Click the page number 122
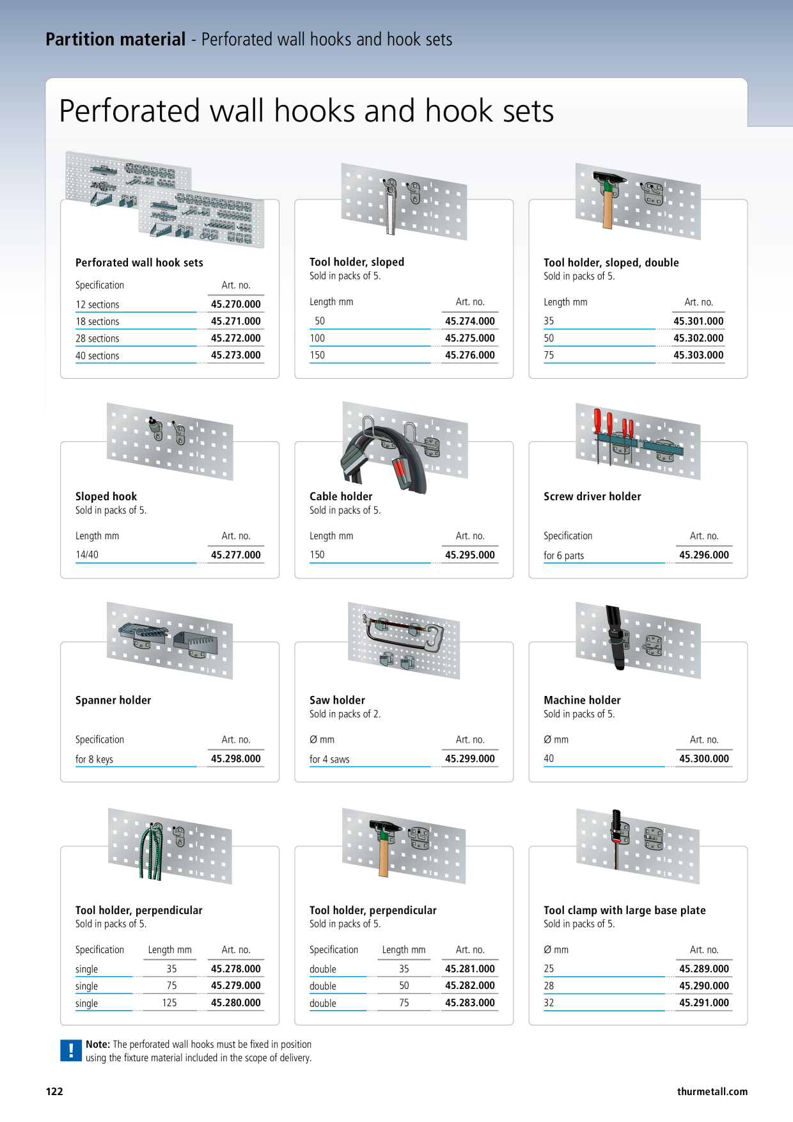The width and height of the screenshot is (793, 1122). coord(54,1092)
